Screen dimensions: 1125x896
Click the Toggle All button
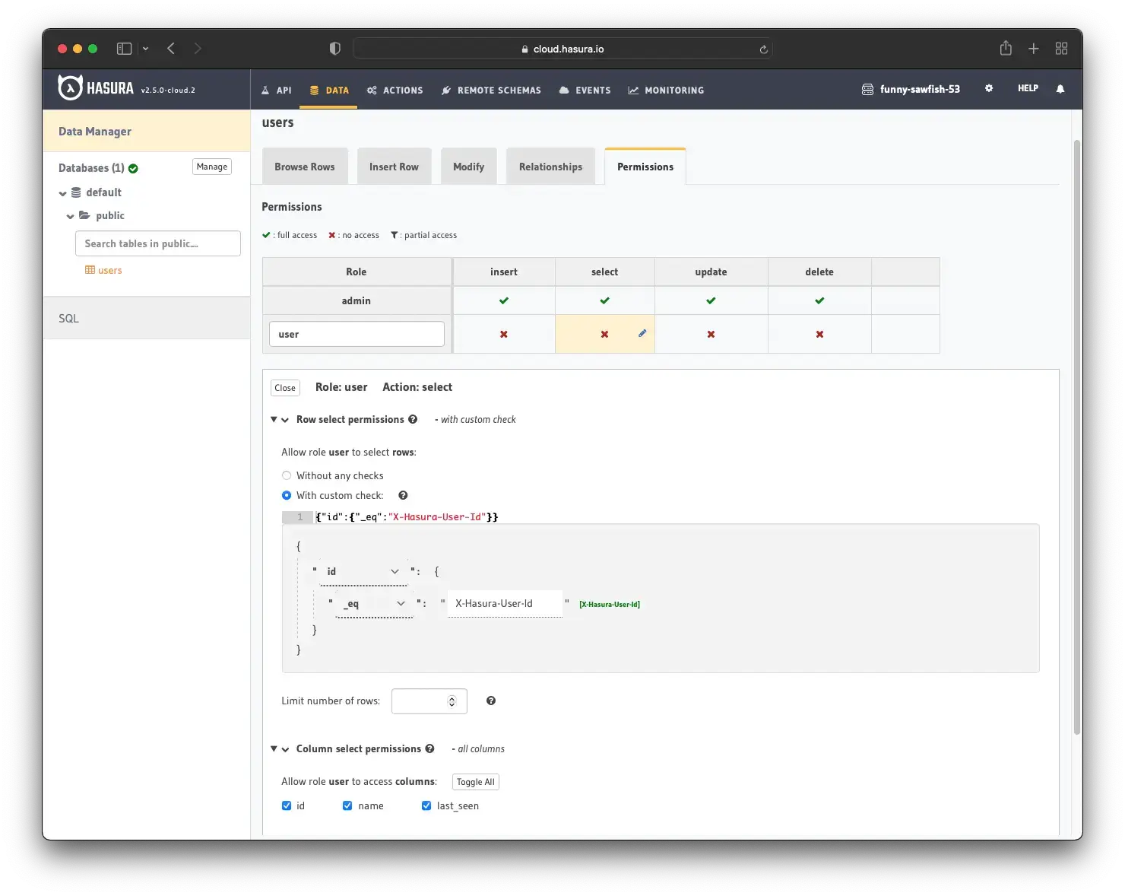tap(475, 782)
